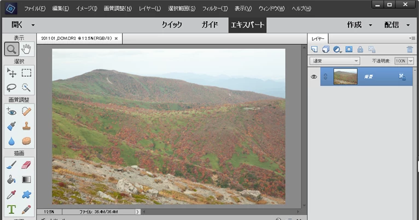Select the Hand tool
419x220 pixels.
[x=26, y=49]
